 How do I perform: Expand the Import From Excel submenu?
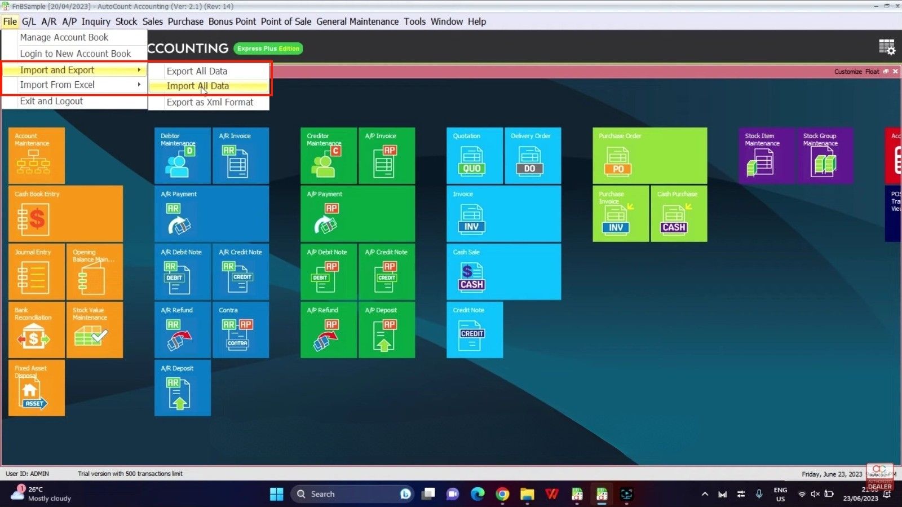pos(74,85)
